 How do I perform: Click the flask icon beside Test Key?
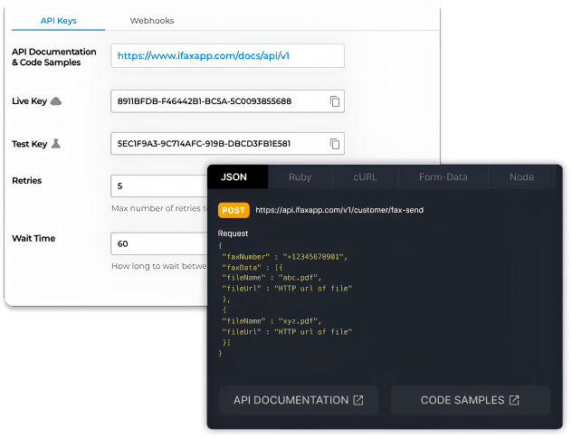click(x=56, y=143)
